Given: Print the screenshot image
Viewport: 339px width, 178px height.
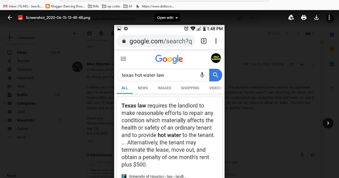Looking at the screenshot, I should click(304, 18).
